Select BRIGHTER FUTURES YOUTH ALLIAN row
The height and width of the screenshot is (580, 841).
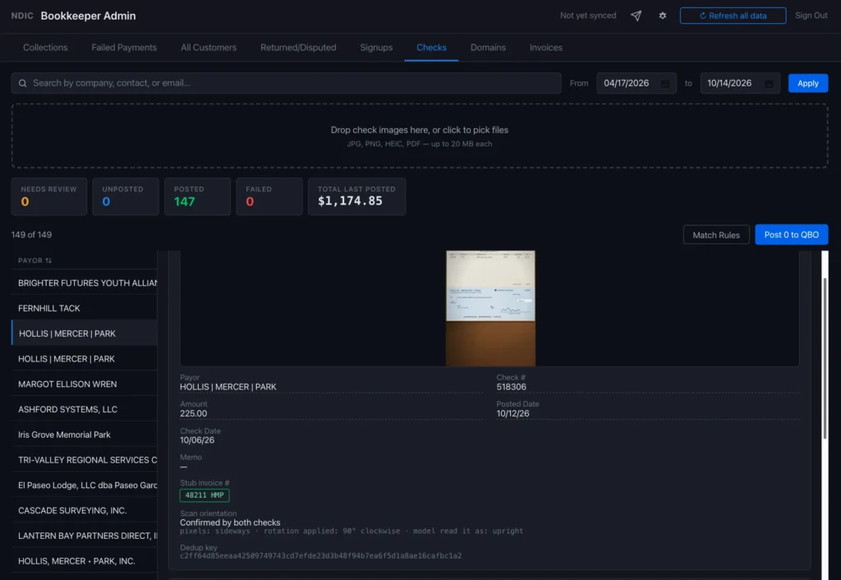click(85, 283)
